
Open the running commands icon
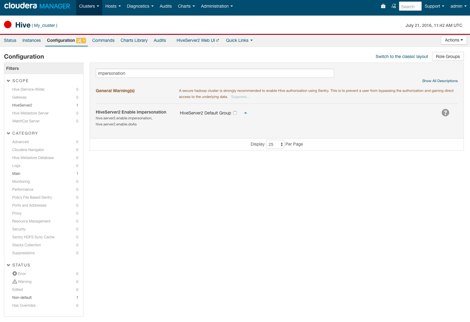[x=394, y=6]
